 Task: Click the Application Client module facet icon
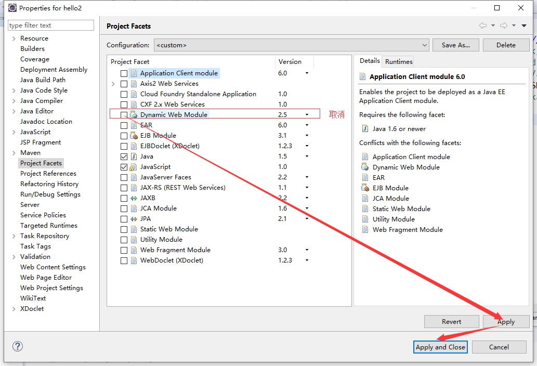click(x=134, y=73)
